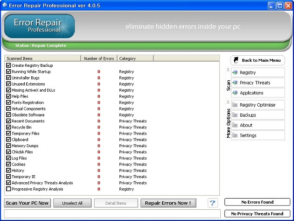Image resolution: width=294 pixels, height=221 pixels.
Task: Click Registry category of Progressive Registry Analysis
Action: [126, 189]
